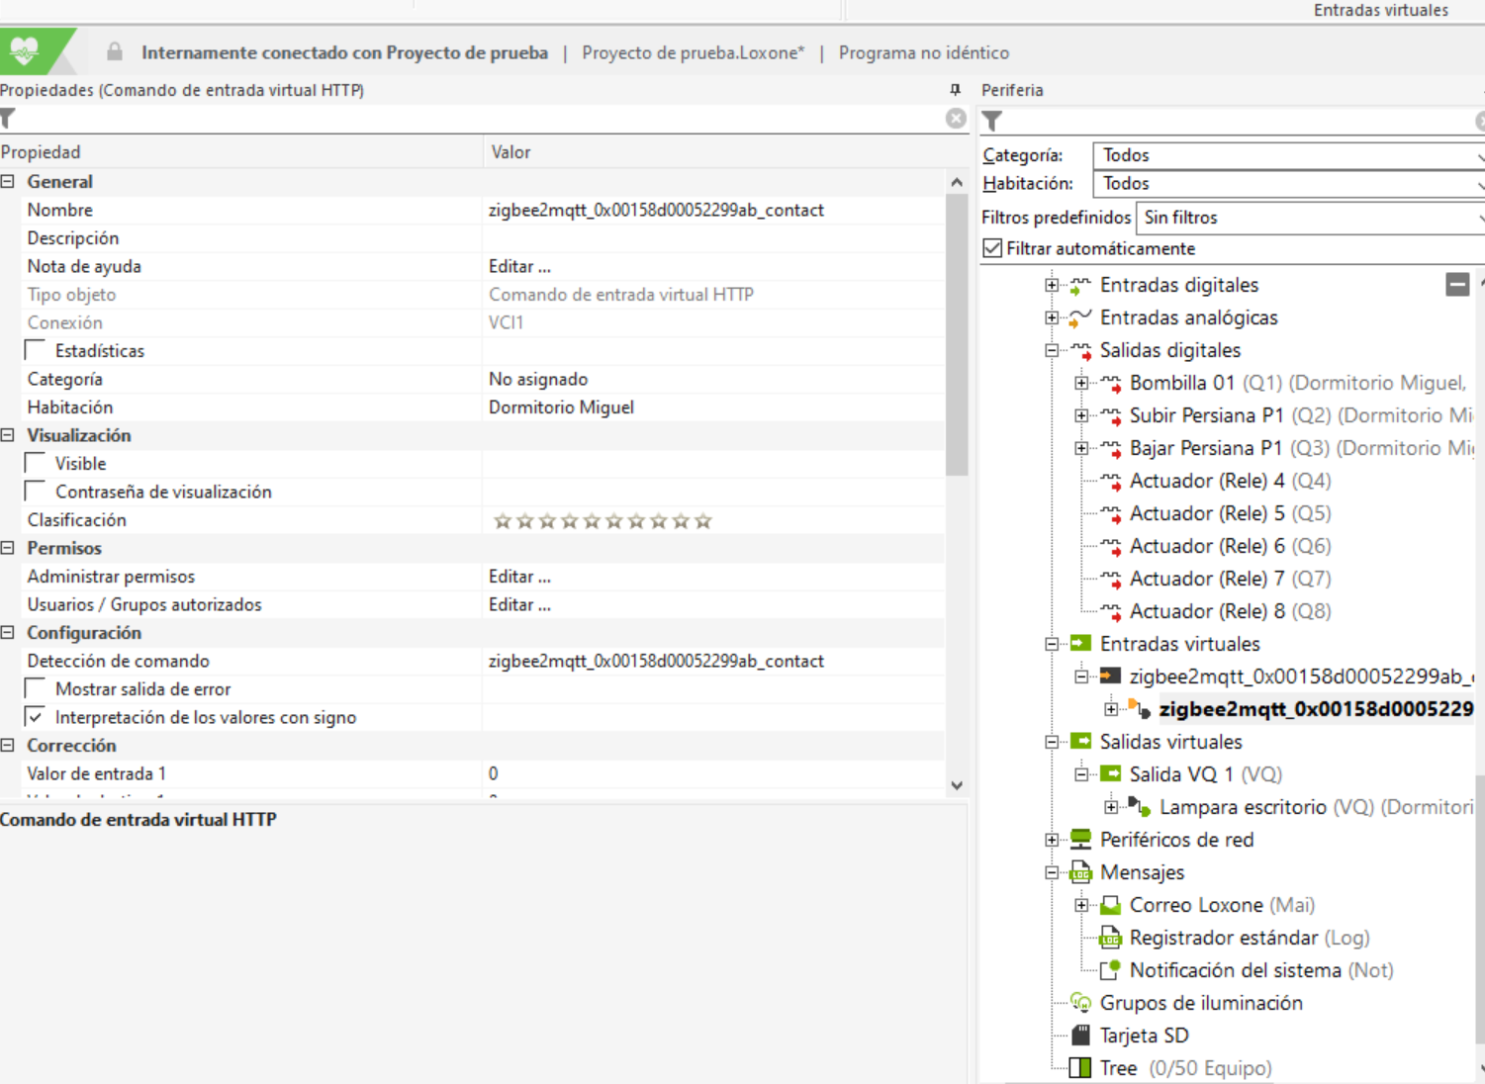Open the Categoría dropdown
Screen dimensions: 1485x1084
pos(1286,155)
